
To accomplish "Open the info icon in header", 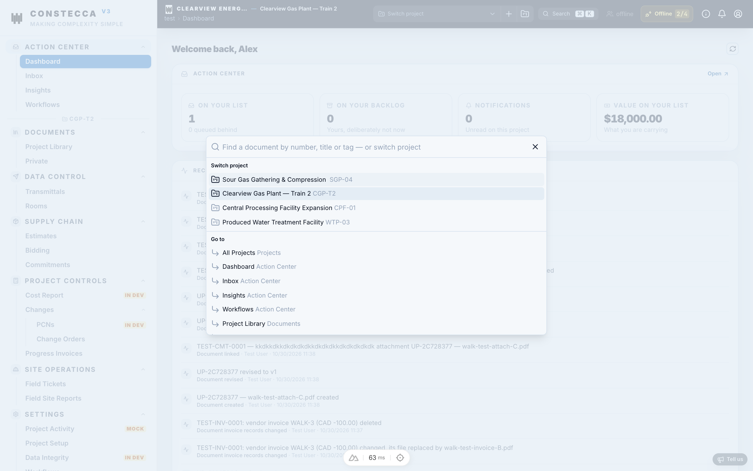I will (x=706, y=14).
